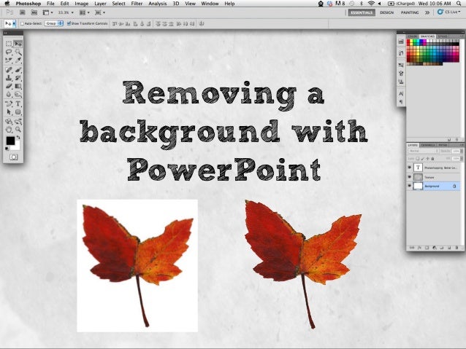Screen dimensions: 466x349
Task: Select the Dodge tool
Action: tap(18, 94)
